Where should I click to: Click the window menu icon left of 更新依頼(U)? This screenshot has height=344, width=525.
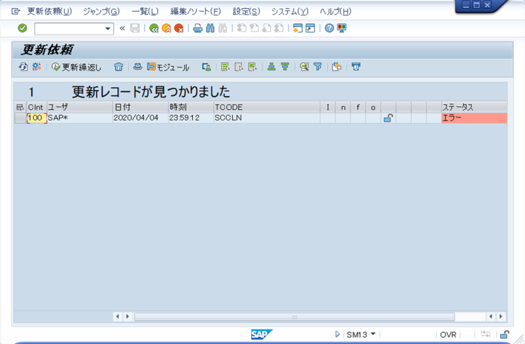[16, 11]
